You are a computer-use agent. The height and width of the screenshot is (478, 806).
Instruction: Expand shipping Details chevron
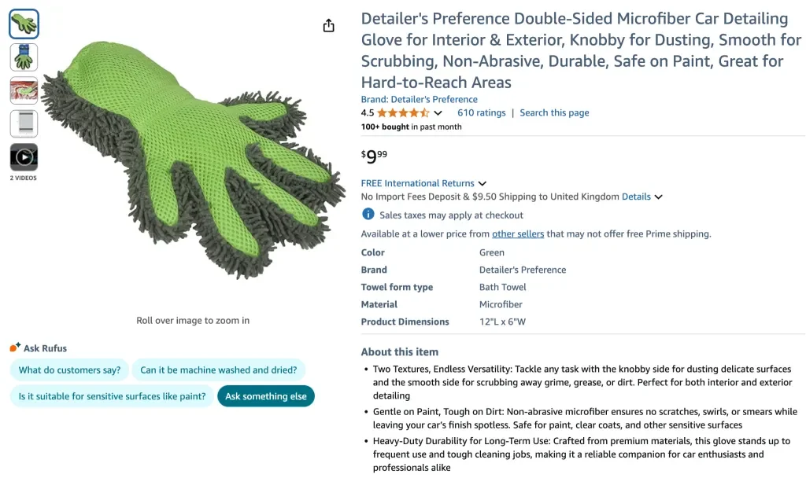pos(658,197)
